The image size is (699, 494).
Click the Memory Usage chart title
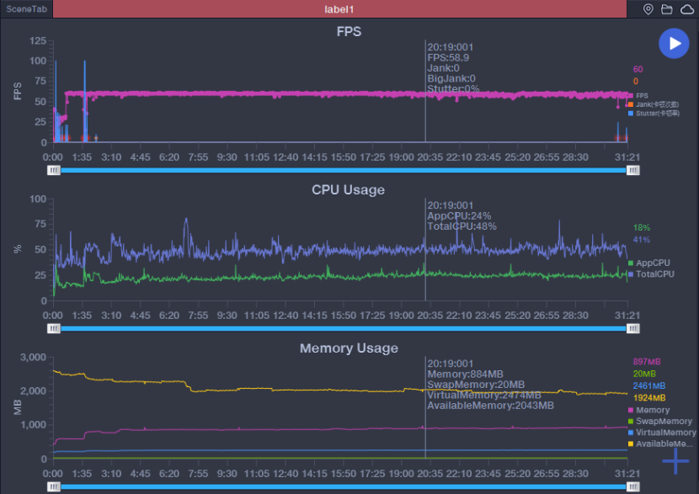click(x=349, y=348)
